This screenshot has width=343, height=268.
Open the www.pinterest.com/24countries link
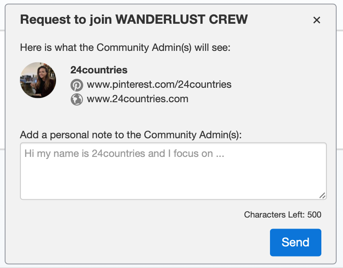tap(159, 84)
